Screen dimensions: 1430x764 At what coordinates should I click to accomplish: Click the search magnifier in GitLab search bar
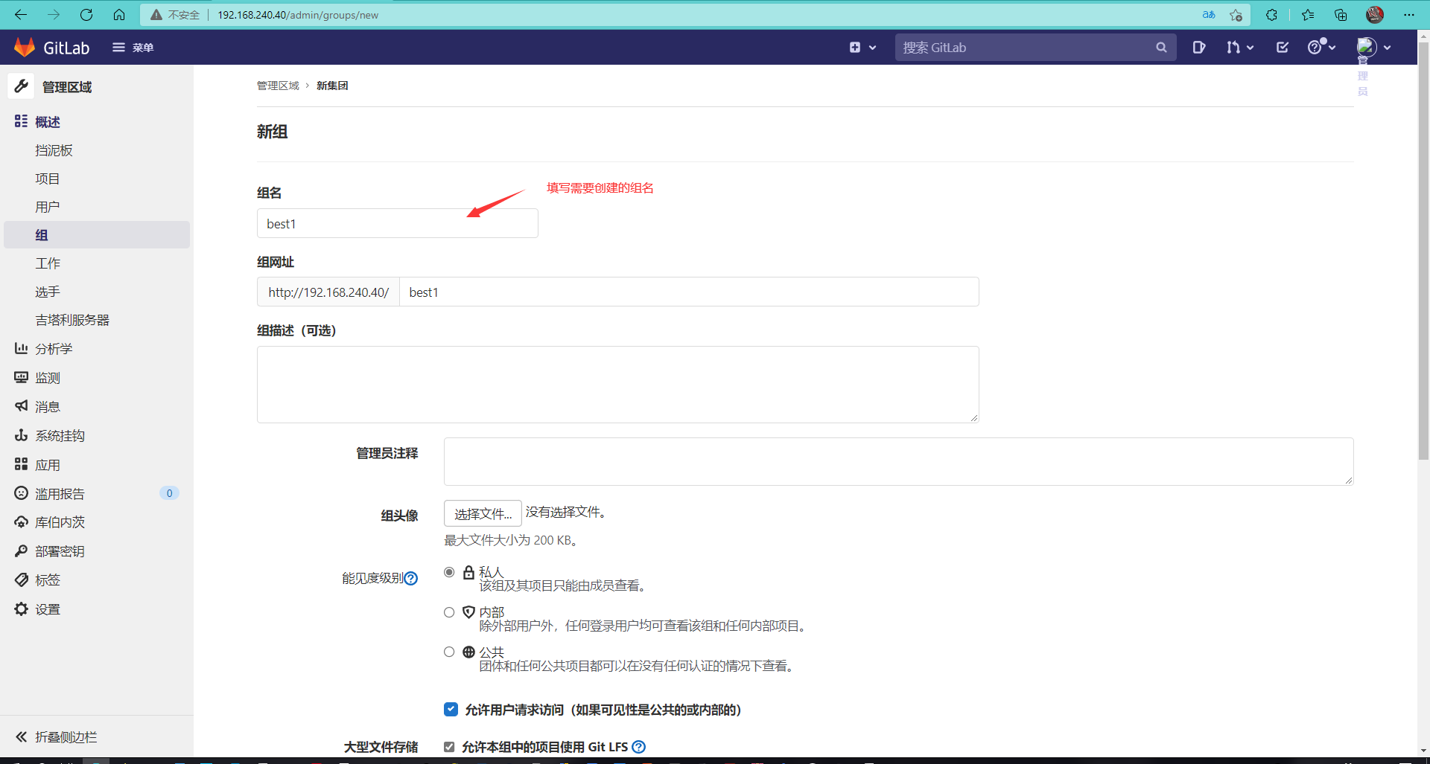tap(1162, 47)
